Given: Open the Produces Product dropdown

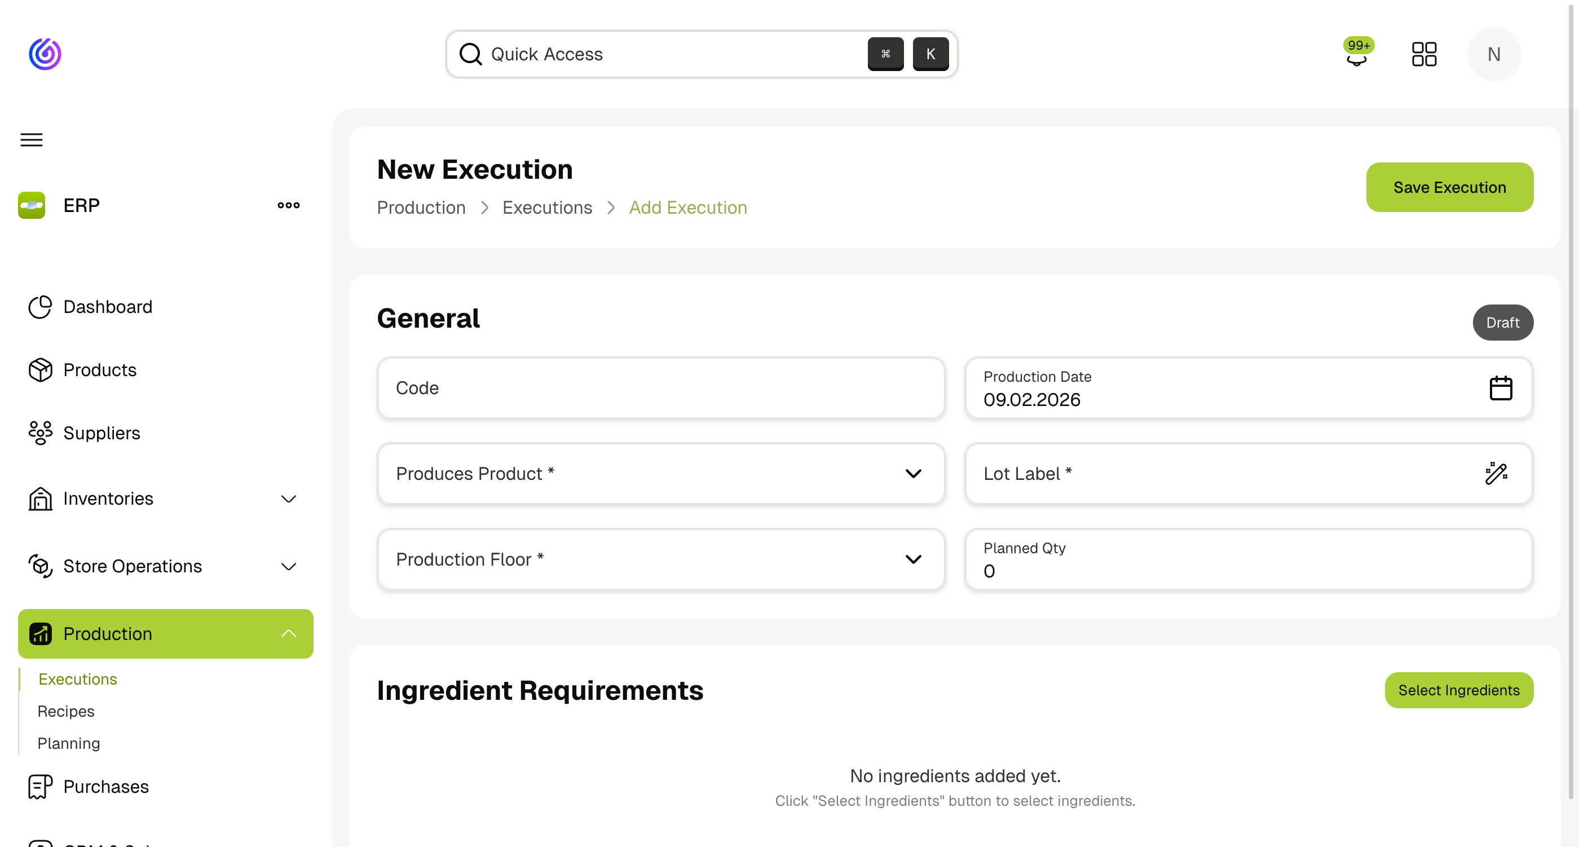Looking at the screenshot, I should point(914,473).
